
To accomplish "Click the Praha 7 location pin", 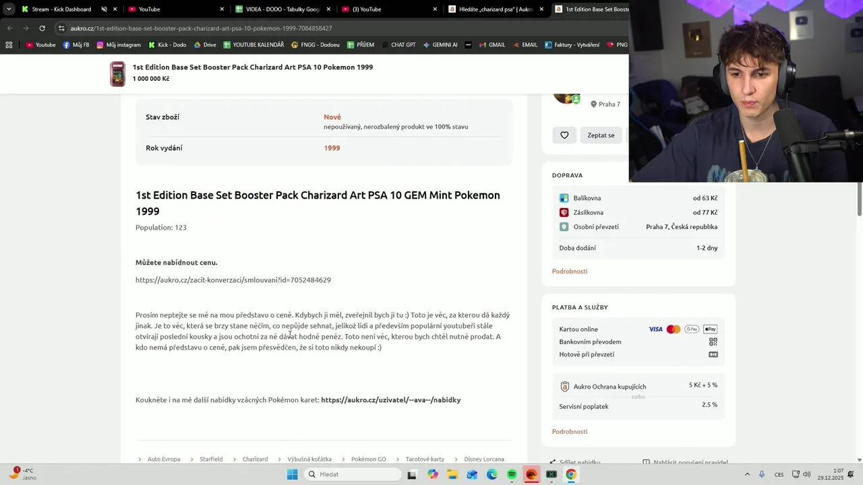I will click(x=593, y=104).
